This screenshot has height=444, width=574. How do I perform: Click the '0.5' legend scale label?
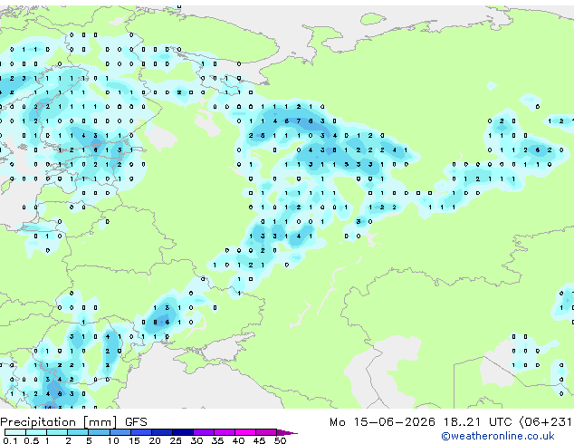point(32,440)
